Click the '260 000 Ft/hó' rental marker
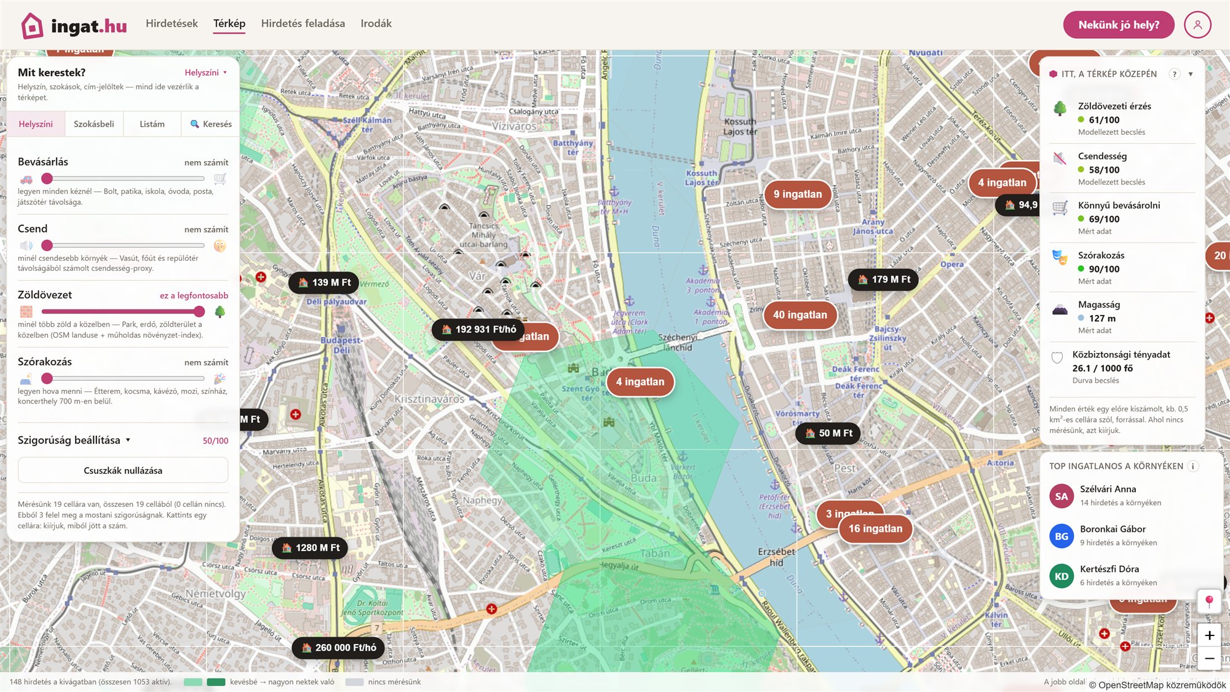The image size is (1230, 692). (338, 648)
